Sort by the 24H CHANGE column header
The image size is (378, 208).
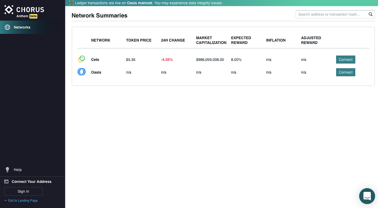[x=173, y=40]
